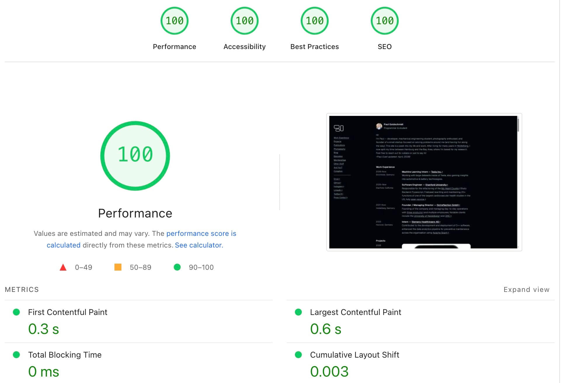Click the Performance score gauge at top
Screen dimensions: 564x383
174,21
